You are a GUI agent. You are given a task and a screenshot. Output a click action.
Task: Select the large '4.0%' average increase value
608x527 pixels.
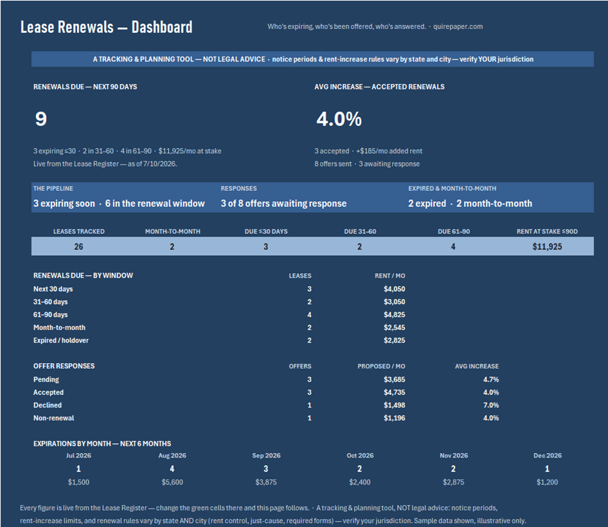[339, 119]
